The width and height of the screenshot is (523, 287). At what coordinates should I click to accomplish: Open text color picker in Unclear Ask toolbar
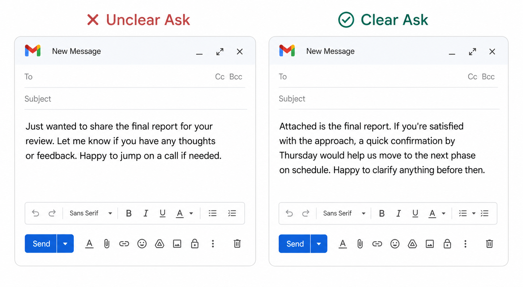pyautogui.click(x=184, y=213)
